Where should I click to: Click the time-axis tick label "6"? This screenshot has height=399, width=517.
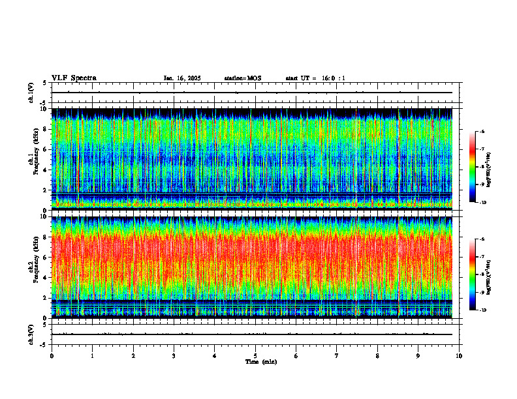(x=296, y=356)
